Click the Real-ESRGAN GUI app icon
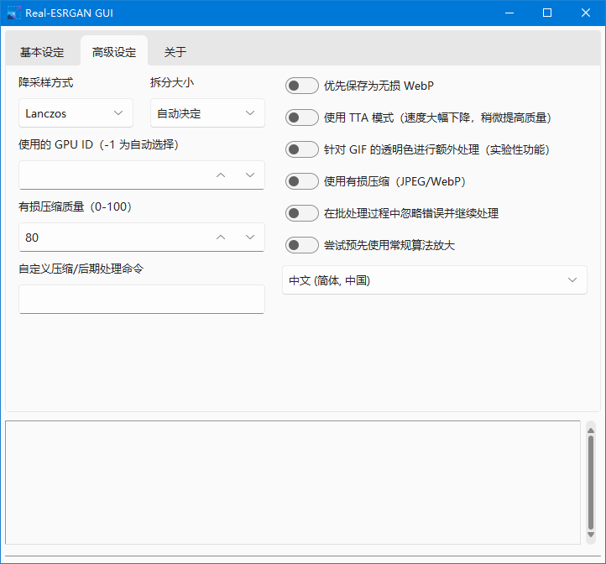Viewport: 606px width, 564px height. 14,13
